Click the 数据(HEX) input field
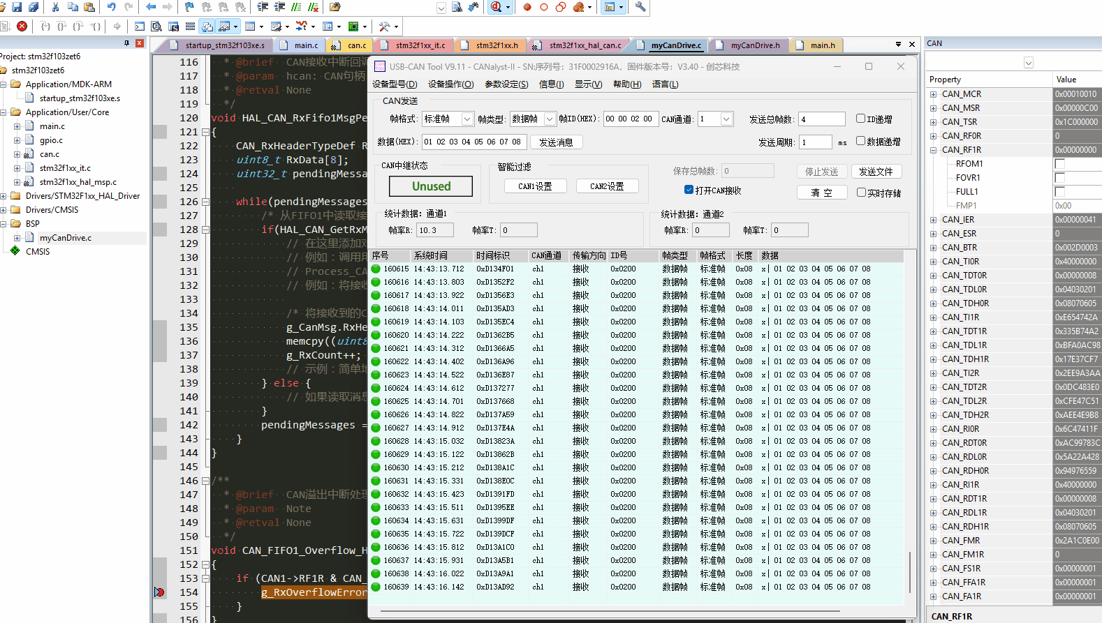This screenshot has height=623, width=1102. point(473,142)
